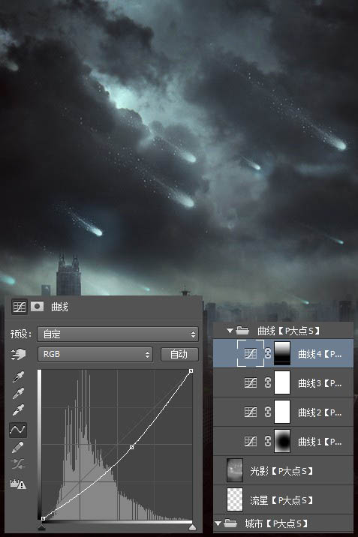Open the RGB channel dropdown
358x537 pixels.
95,354
